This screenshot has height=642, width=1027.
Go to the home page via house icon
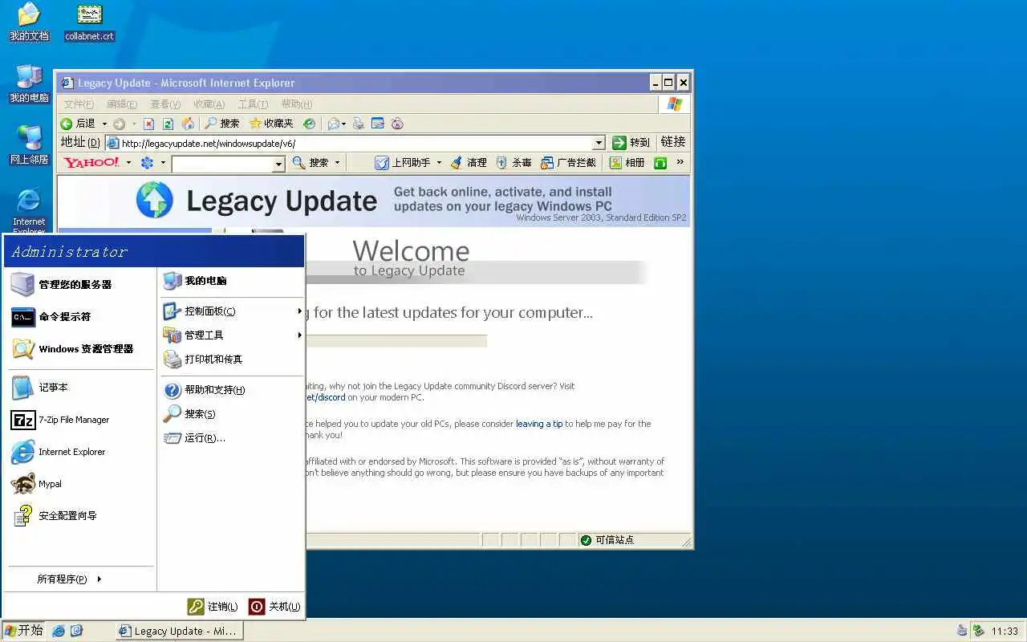[x=188, y=124]
